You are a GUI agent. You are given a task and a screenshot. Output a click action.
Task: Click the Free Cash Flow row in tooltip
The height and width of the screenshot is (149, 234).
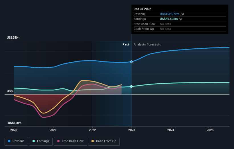pyautogui.click(x=180, y=24)
